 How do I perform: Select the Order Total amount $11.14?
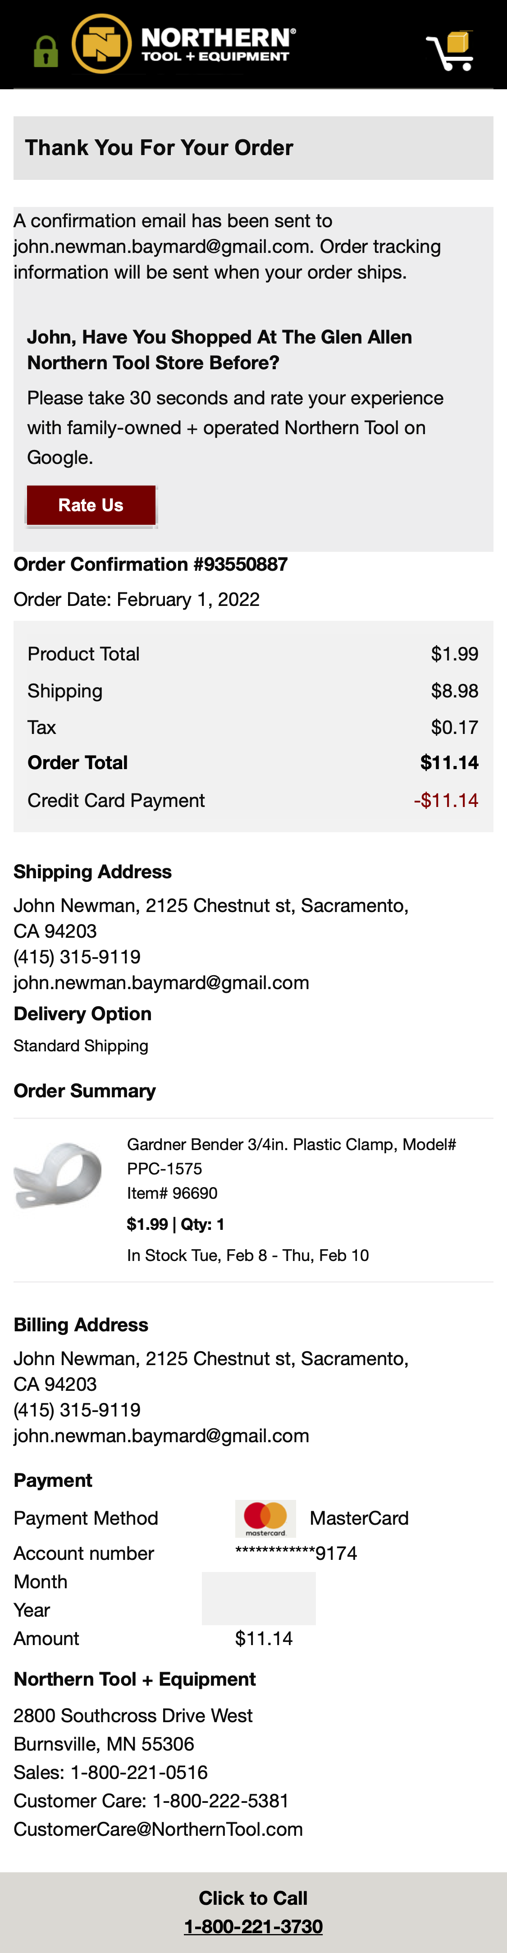(x=449, y=763)
